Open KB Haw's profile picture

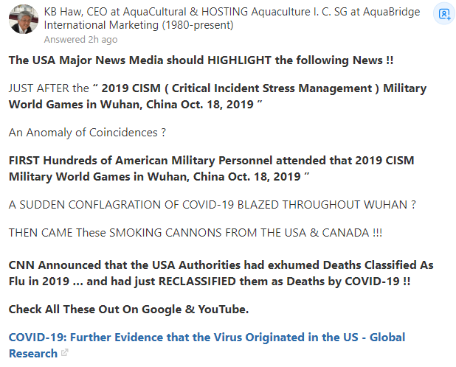pyautogui.click(x=23, y=19)
